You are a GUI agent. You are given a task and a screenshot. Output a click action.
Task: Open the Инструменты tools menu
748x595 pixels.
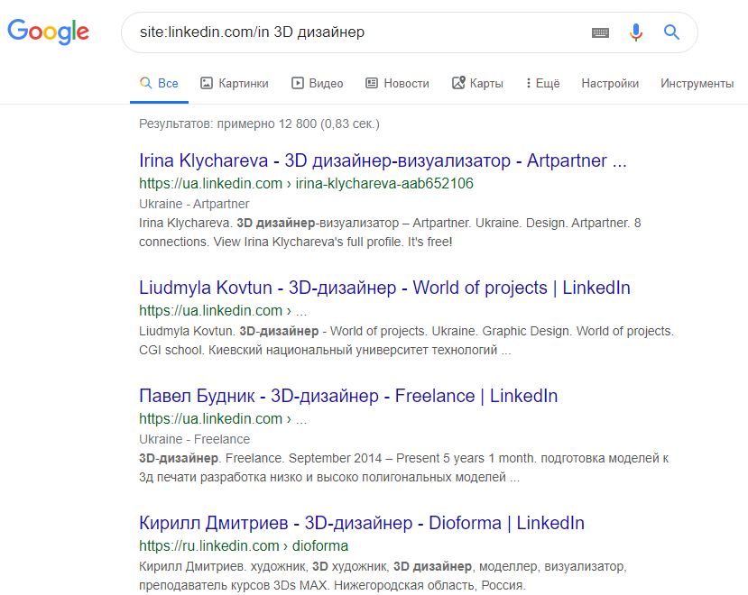pyautogui.click(x=697, y=83)
